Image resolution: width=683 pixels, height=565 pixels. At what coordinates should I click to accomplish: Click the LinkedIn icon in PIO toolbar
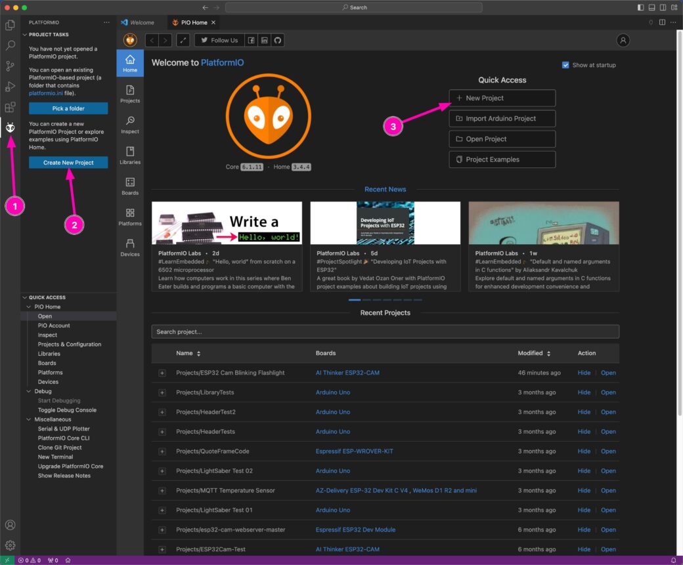coord(264,40)
